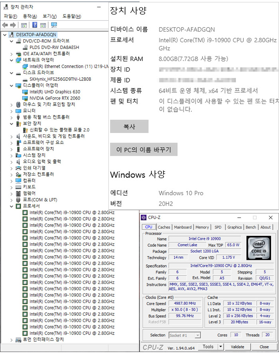Click the Specification field in CPU-Z

tap(221, 266)
